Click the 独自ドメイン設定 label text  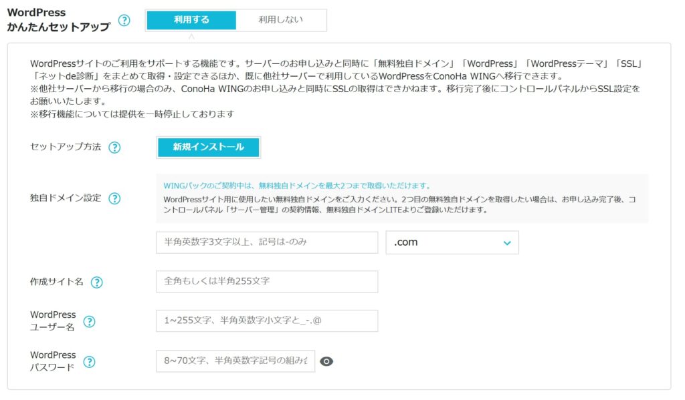point(66,198)
